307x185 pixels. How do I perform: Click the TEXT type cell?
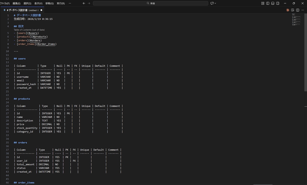pos(45,121)
